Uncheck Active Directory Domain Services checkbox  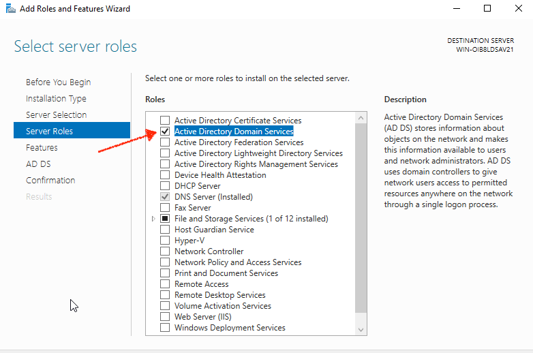click(x=164, y=132)
